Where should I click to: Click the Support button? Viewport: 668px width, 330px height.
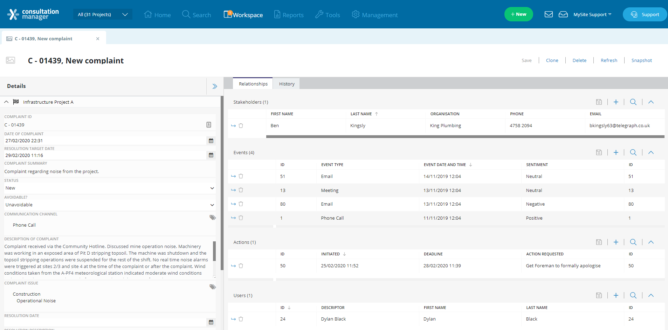645,14
